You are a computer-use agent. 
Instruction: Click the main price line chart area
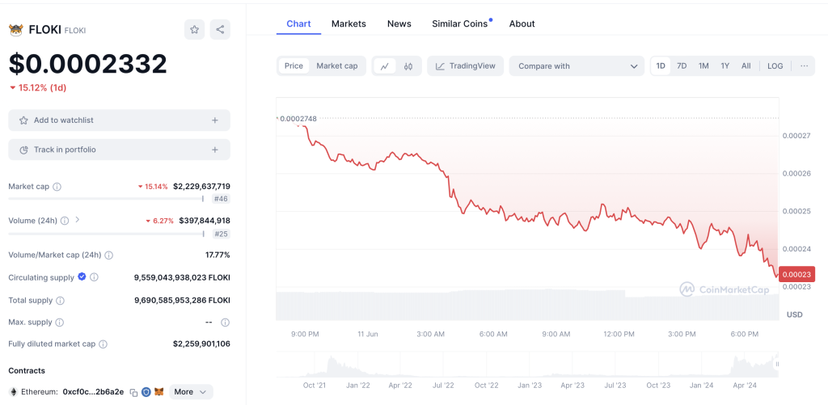527,209
